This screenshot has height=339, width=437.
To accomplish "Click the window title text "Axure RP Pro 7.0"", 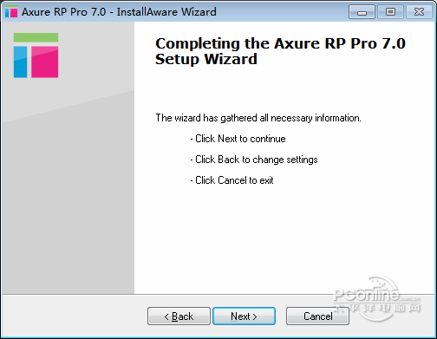I will click(63, 12).
